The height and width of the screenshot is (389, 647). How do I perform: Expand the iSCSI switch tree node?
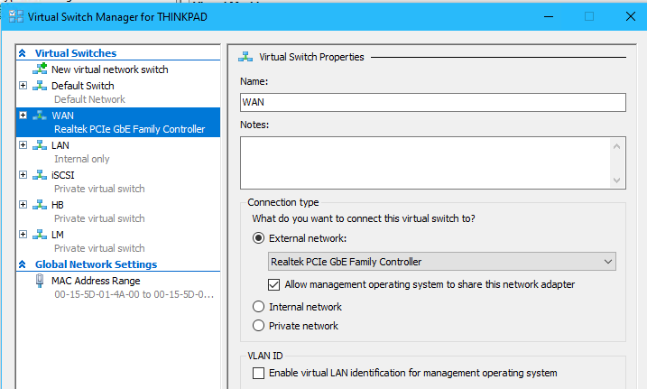[x=23, y=175]
